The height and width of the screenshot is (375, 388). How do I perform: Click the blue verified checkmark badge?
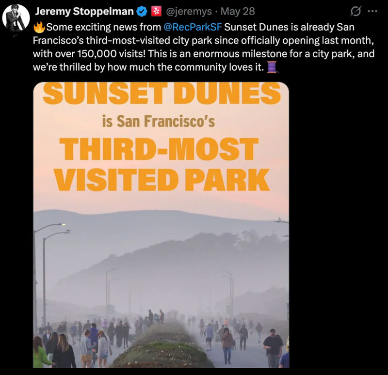point(141,11)
